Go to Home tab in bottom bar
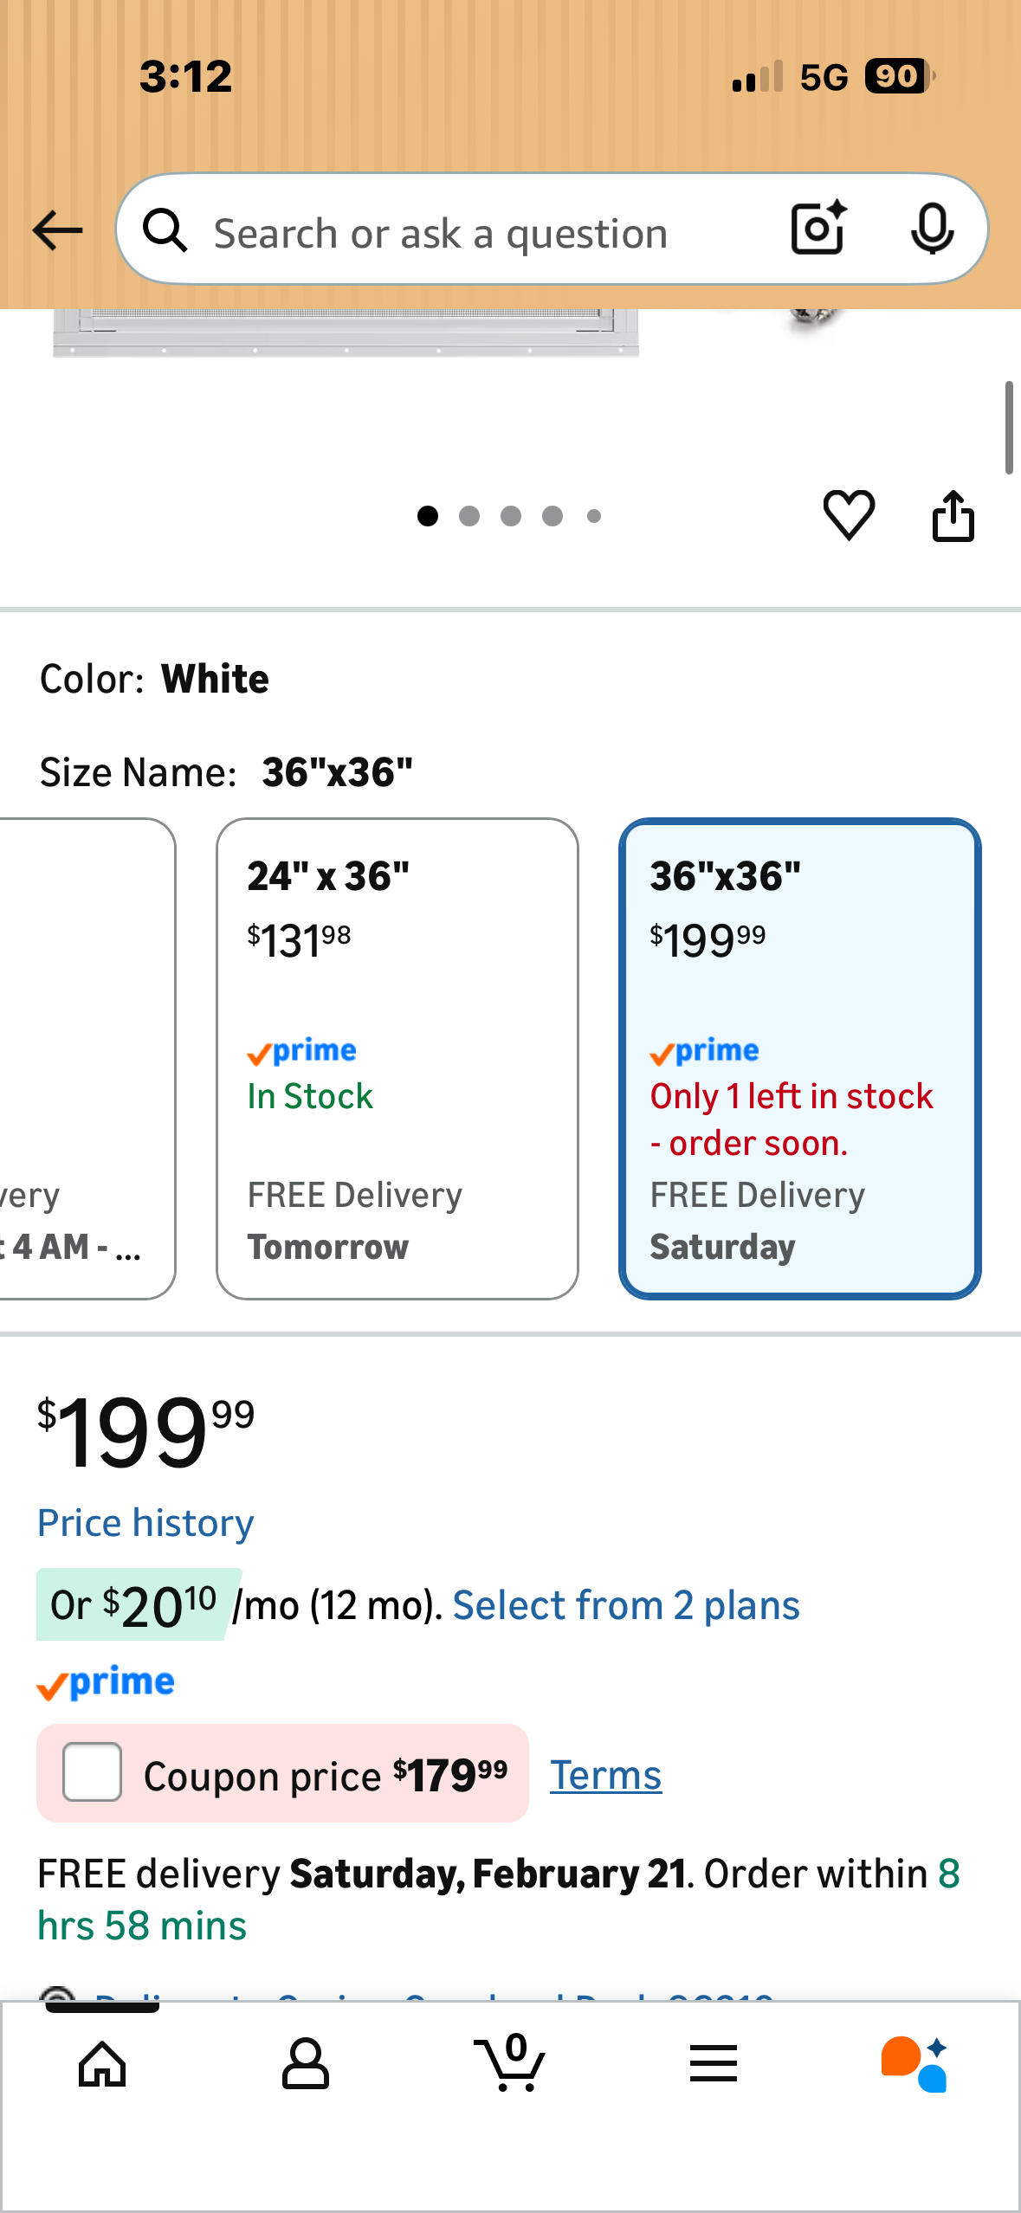The image size is (1021, 2213). tap(102, 2064)
